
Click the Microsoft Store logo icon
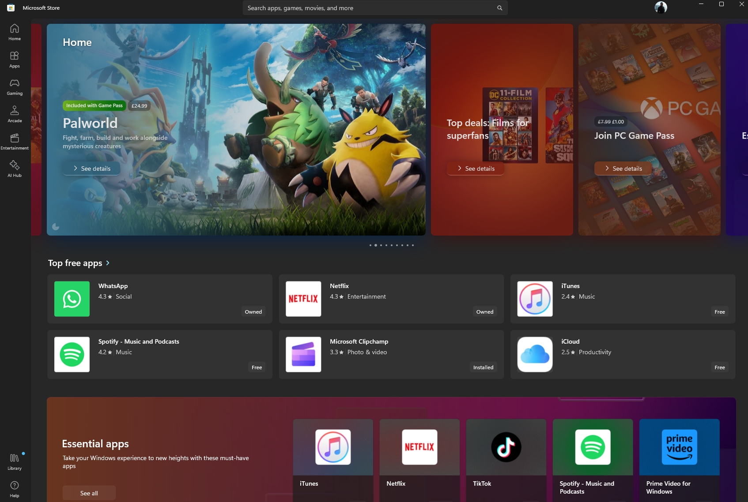click(x=11, y=8)
